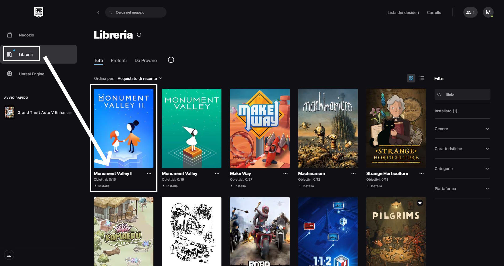Expand the Caratteristiche filter
Viewport: 504px width, 266px height.
pos(462,149)
